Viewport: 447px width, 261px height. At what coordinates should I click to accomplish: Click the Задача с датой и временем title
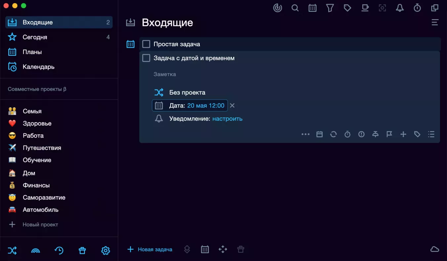(194, 58)
